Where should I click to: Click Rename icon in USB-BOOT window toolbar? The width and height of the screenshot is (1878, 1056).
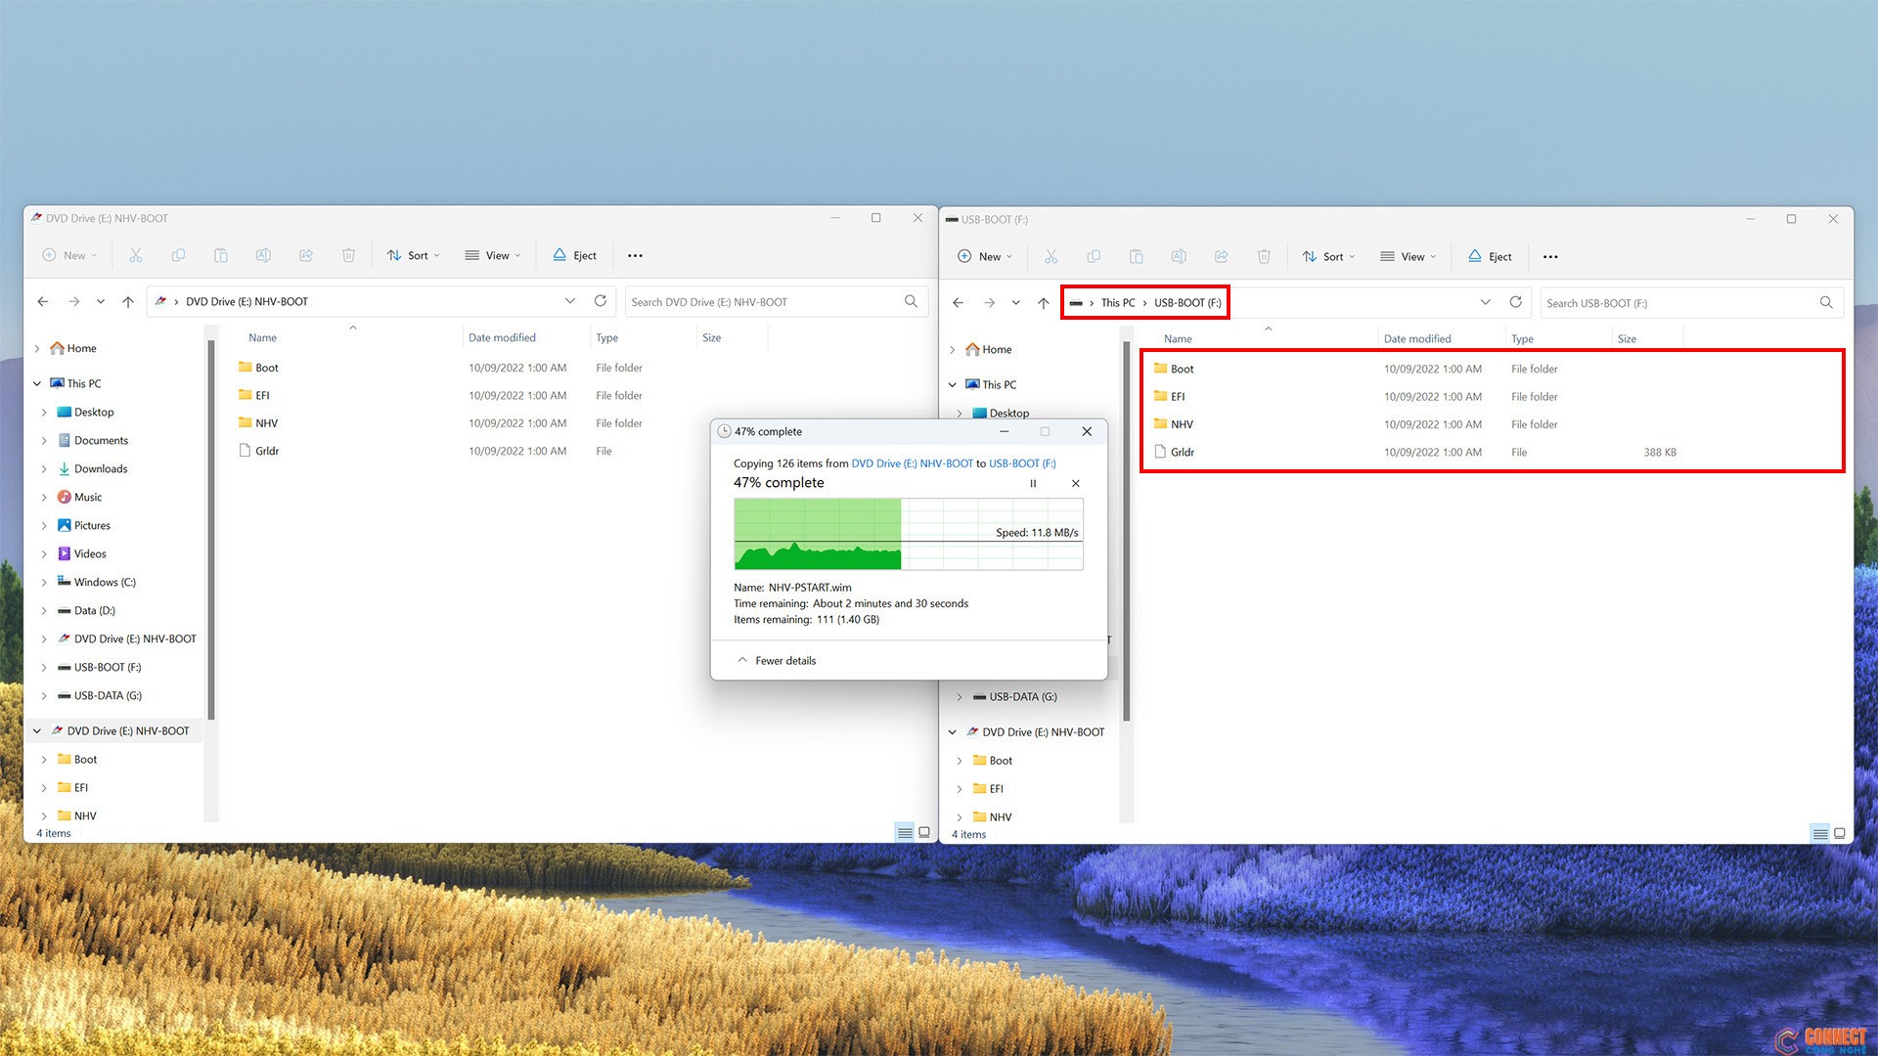(1179, 256)
